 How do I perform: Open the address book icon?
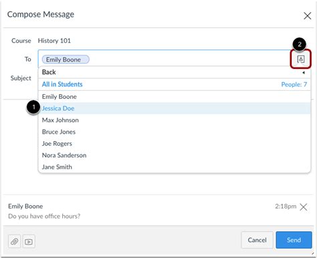tap(300, 59)
